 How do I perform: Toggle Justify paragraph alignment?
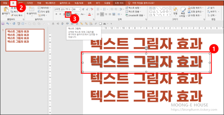pos(110,14)
